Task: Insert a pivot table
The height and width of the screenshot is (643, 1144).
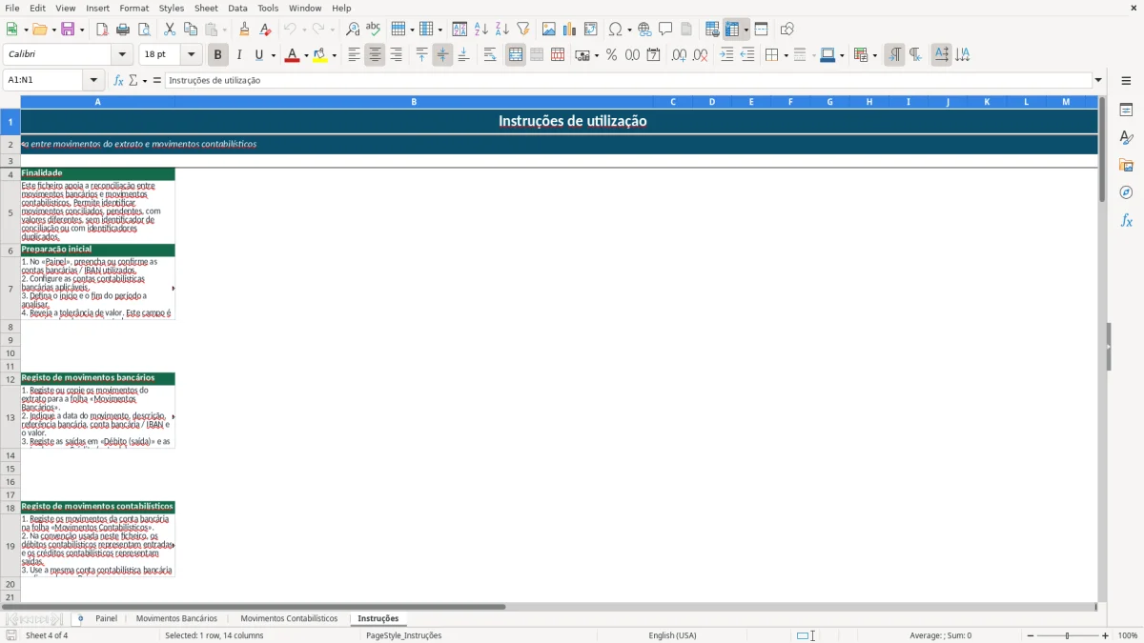Action: pyautogui.click(x=591, y=30)
